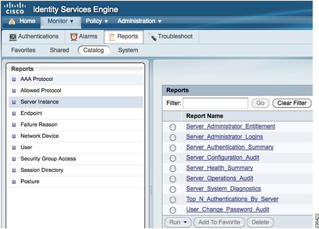Open Server_Configuration_Audit report link
The image size is (319, 229).
click(x=223, y=158)
